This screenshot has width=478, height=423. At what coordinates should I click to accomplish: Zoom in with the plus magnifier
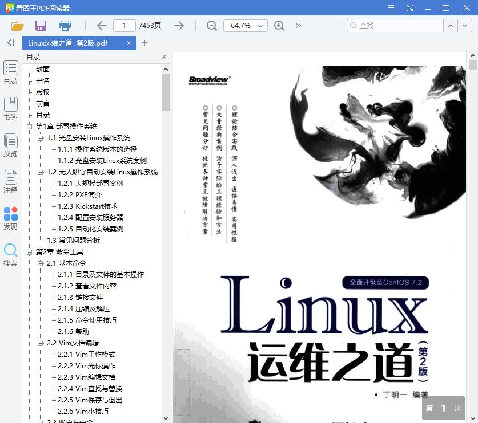click(279, 26)
